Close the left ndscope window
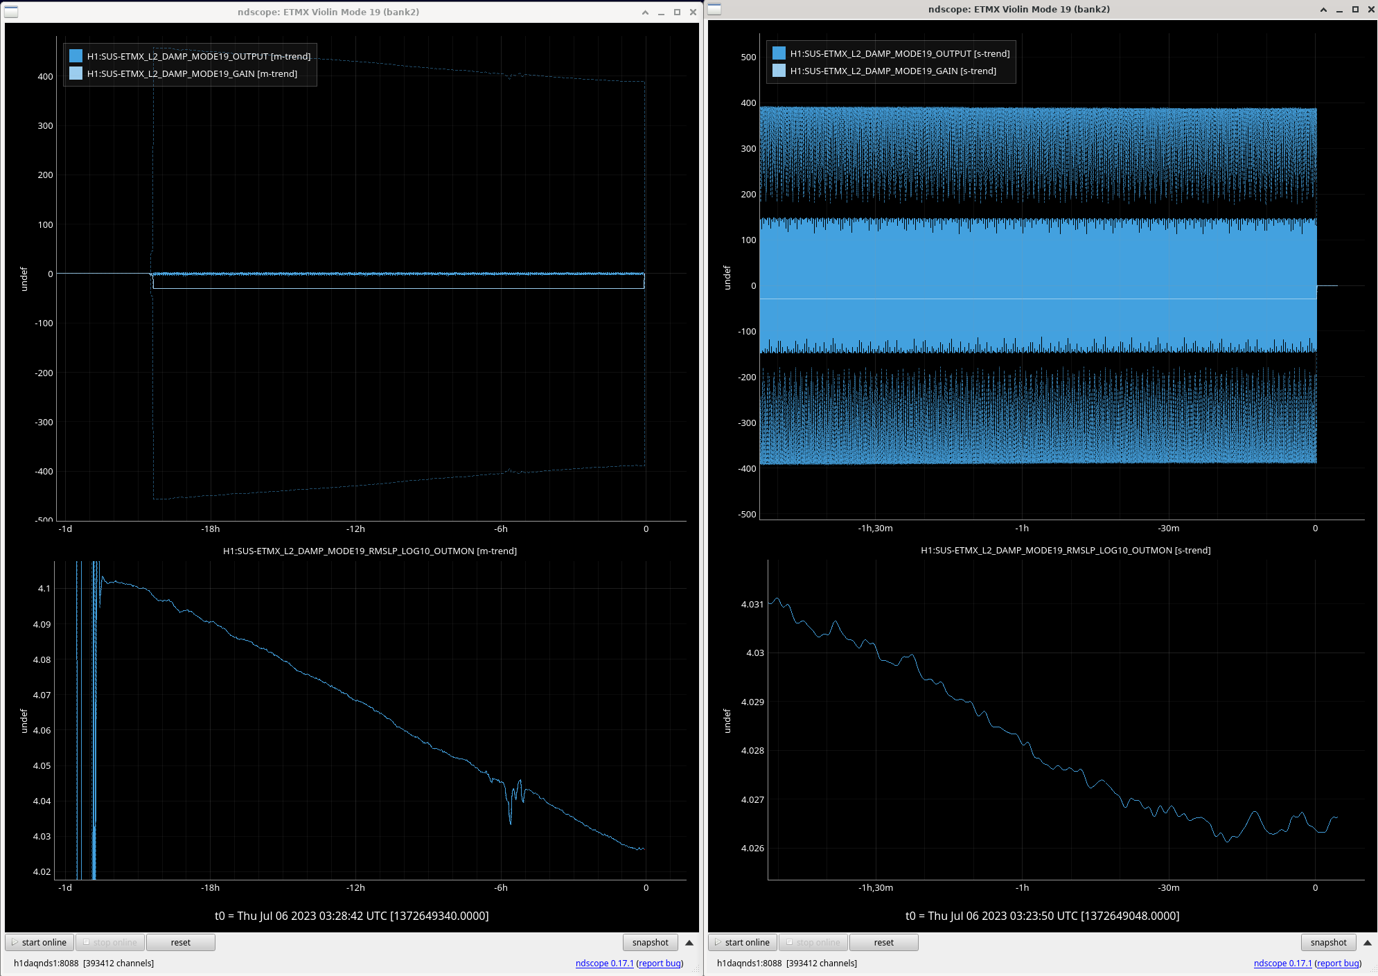The height and width of the screenshot is (976, 1378). [693, 12]
